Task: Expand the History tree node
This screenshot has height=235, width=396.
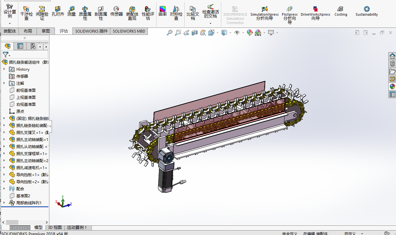Action: pyautogui.click(x=4, y=69)
